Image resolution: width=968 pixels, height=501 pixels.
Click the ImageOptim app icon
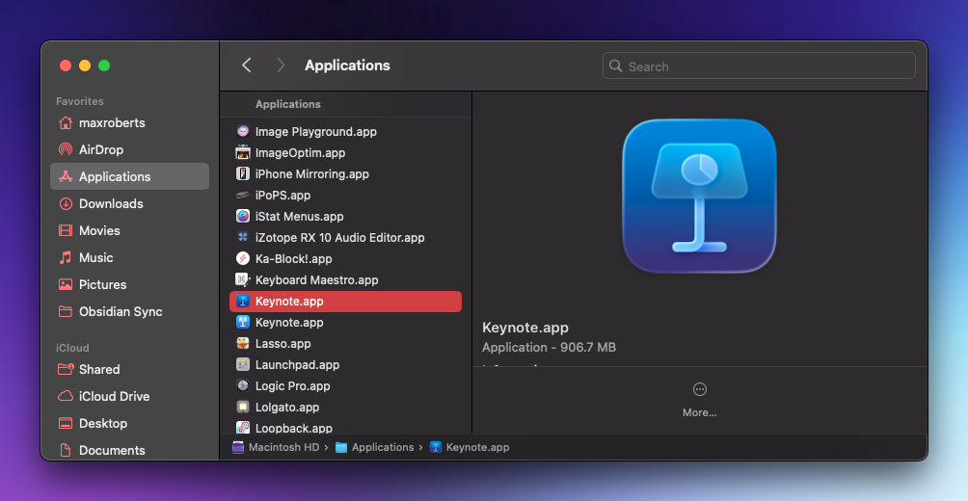(243, 152)
